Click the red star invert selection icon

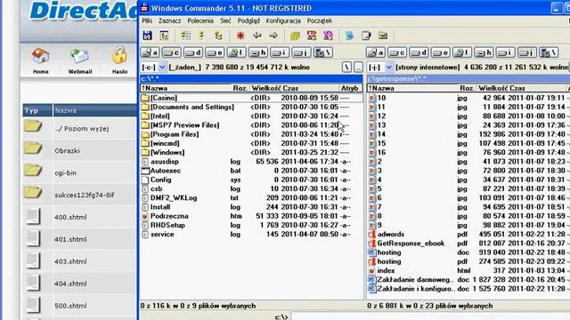pyautogui.click(x=240, y=36)
